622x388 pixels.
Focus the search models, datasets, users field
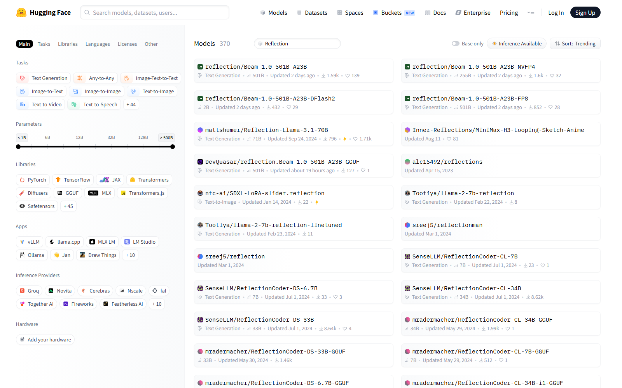coord(155,12)
